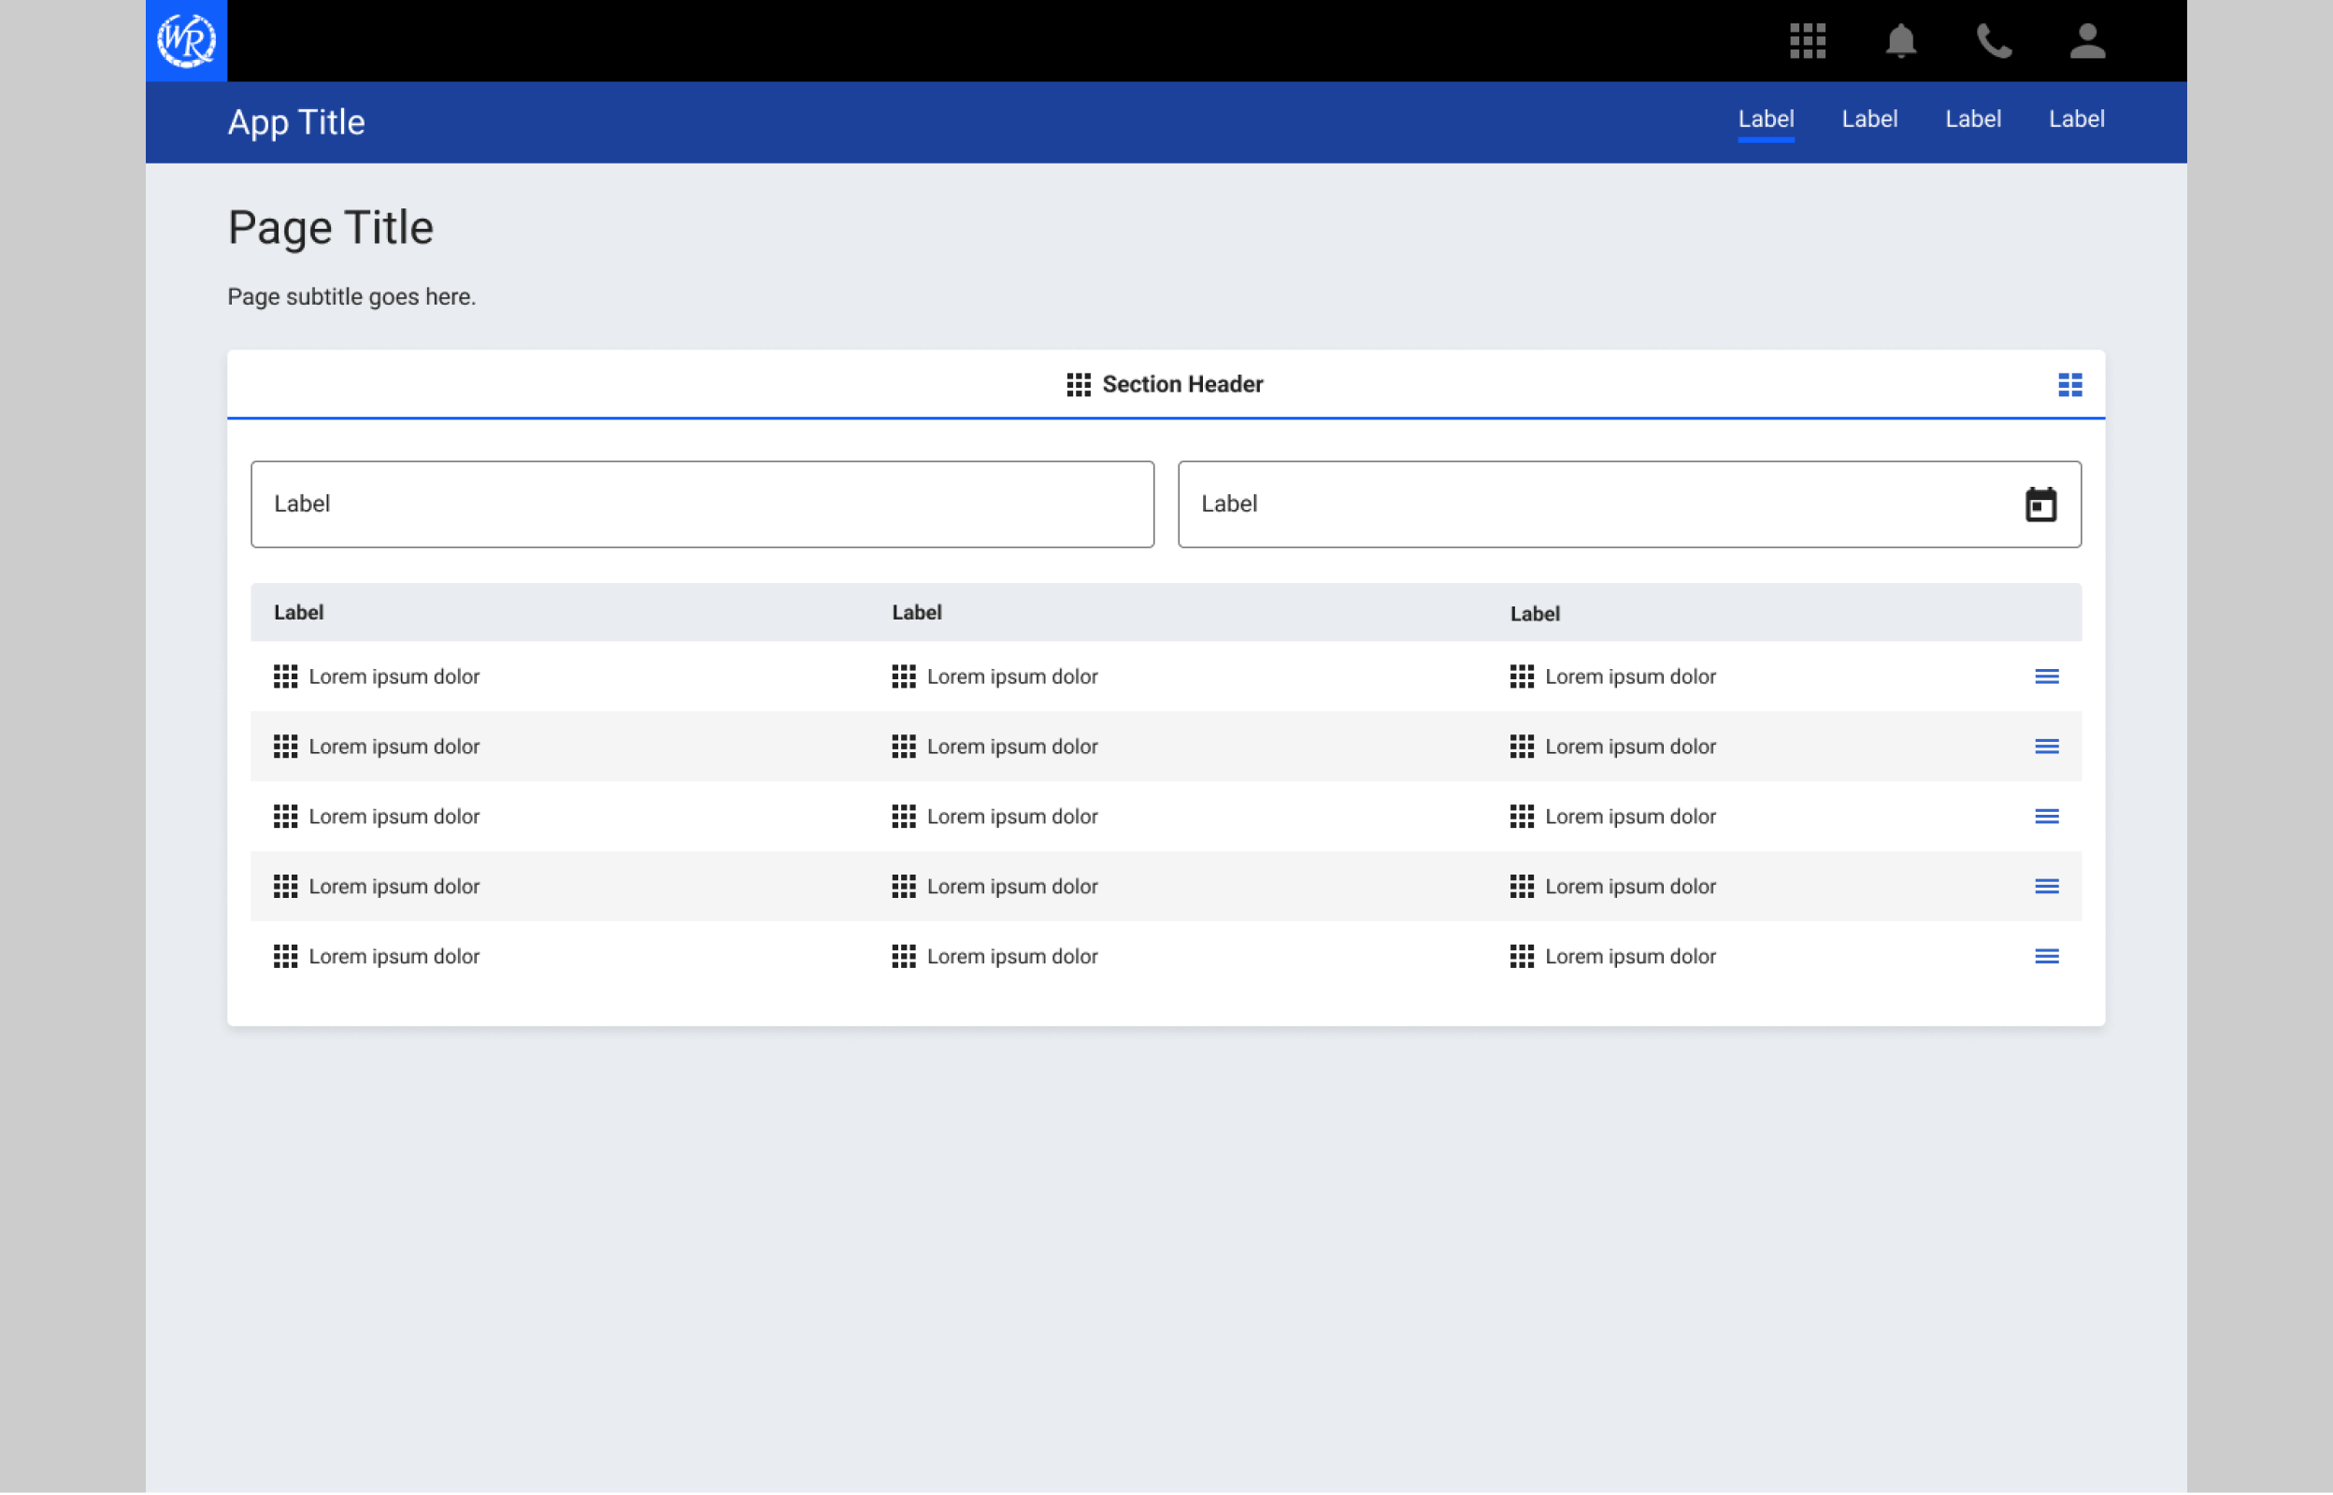
Task: Click the blue grid view icon in Section Header
Action: [x=2070, y=385]
